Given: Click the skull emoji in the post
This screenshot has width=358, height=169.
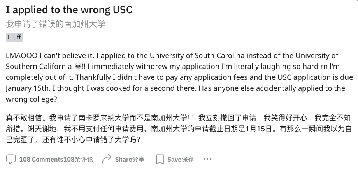Looking at the screenshot, I should 77,66.
